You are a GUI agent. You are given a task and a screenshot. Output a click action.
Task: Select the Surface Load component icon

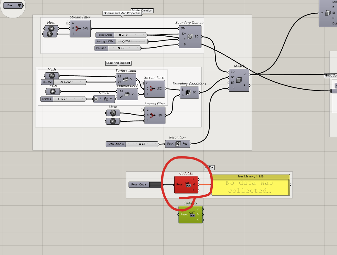[126, 79]
